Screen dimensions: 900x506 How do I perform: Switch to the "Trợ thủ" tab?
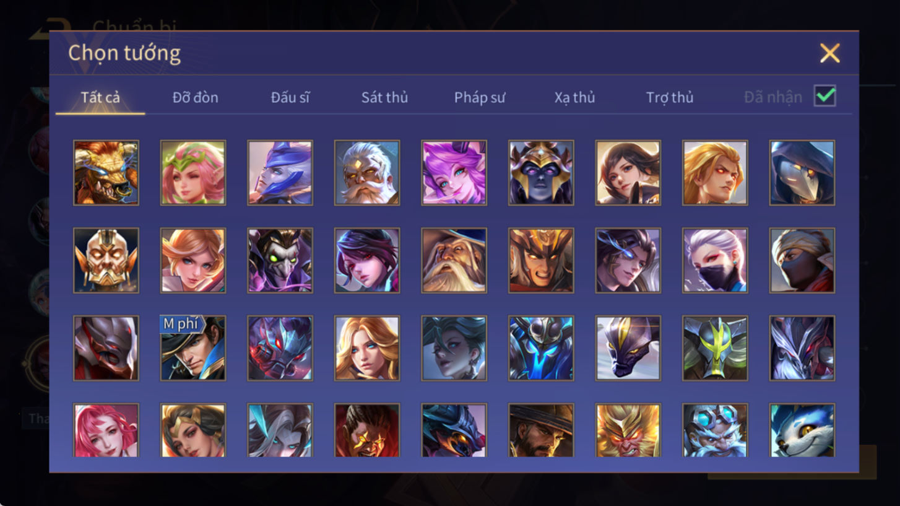pos(670,97)
